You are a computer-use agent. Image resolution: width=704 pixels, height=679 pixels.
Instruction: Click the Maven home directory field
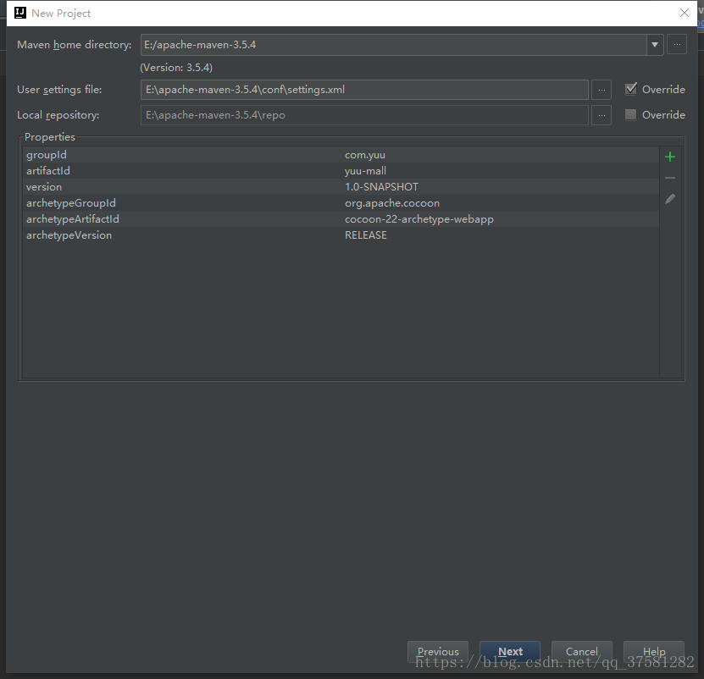click(394, 44)
